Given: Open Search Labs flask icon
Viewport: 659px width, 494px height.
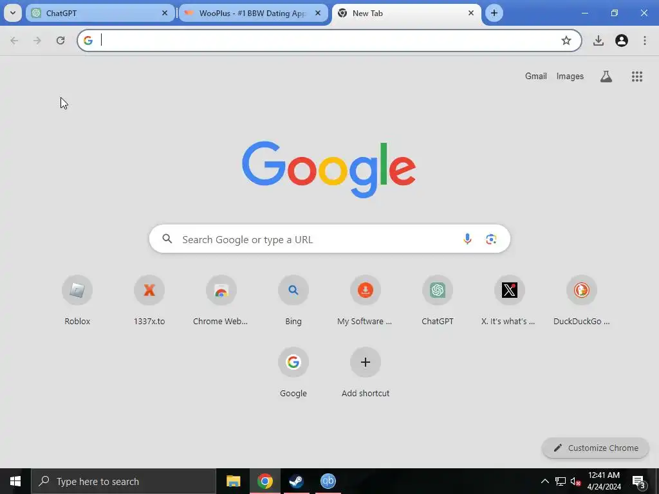Looking at the screenshot, I should click(606, 77).
